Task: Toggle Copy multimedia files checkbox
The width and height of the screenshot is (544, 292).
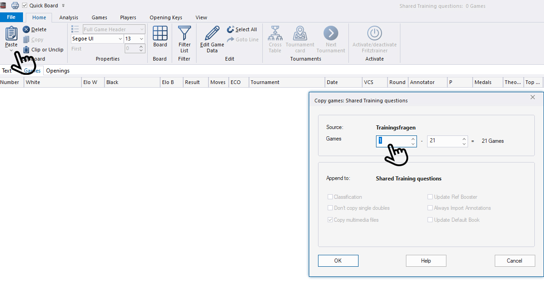Action: click(x=330, y=220)
